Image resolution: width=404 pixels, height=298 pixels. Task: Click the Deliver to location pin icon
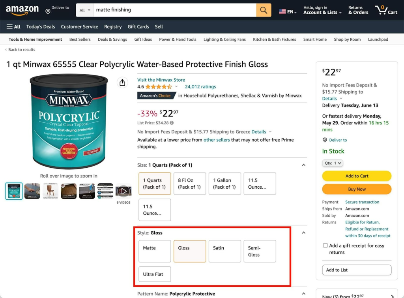pos(48,11)
